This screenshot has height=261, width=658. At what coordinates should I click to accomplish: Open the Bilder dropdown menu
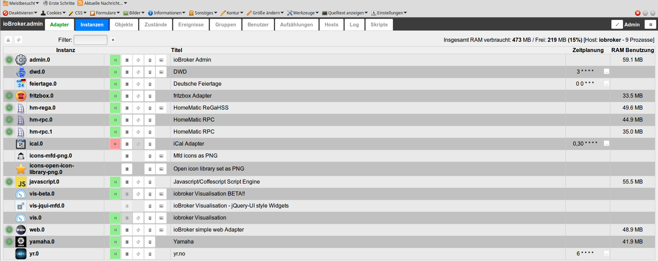coord(134,13)
